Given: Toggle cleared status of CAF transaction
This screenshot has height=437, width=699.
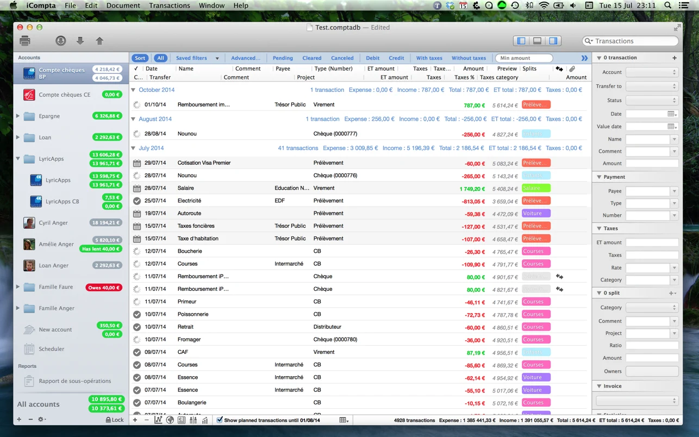Looking at the screenshot, I should point(137,352).
